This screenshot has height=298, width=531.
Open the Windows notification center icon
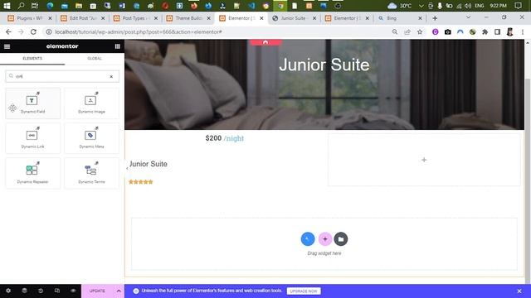[518, 6]
